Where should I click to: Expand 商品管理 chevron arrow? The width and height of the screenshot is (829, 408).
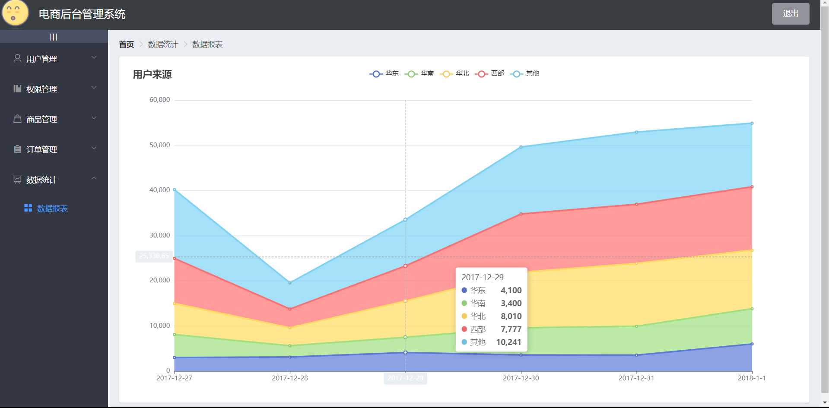(x=94, y=118)
